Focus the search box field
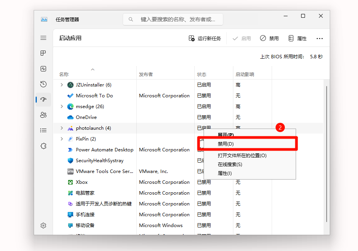358x251 pixels. (x=173, y=19)
